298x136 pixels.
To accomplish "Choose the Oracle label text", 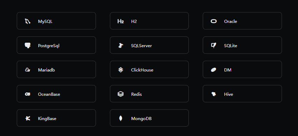I will tap(230, 22).
